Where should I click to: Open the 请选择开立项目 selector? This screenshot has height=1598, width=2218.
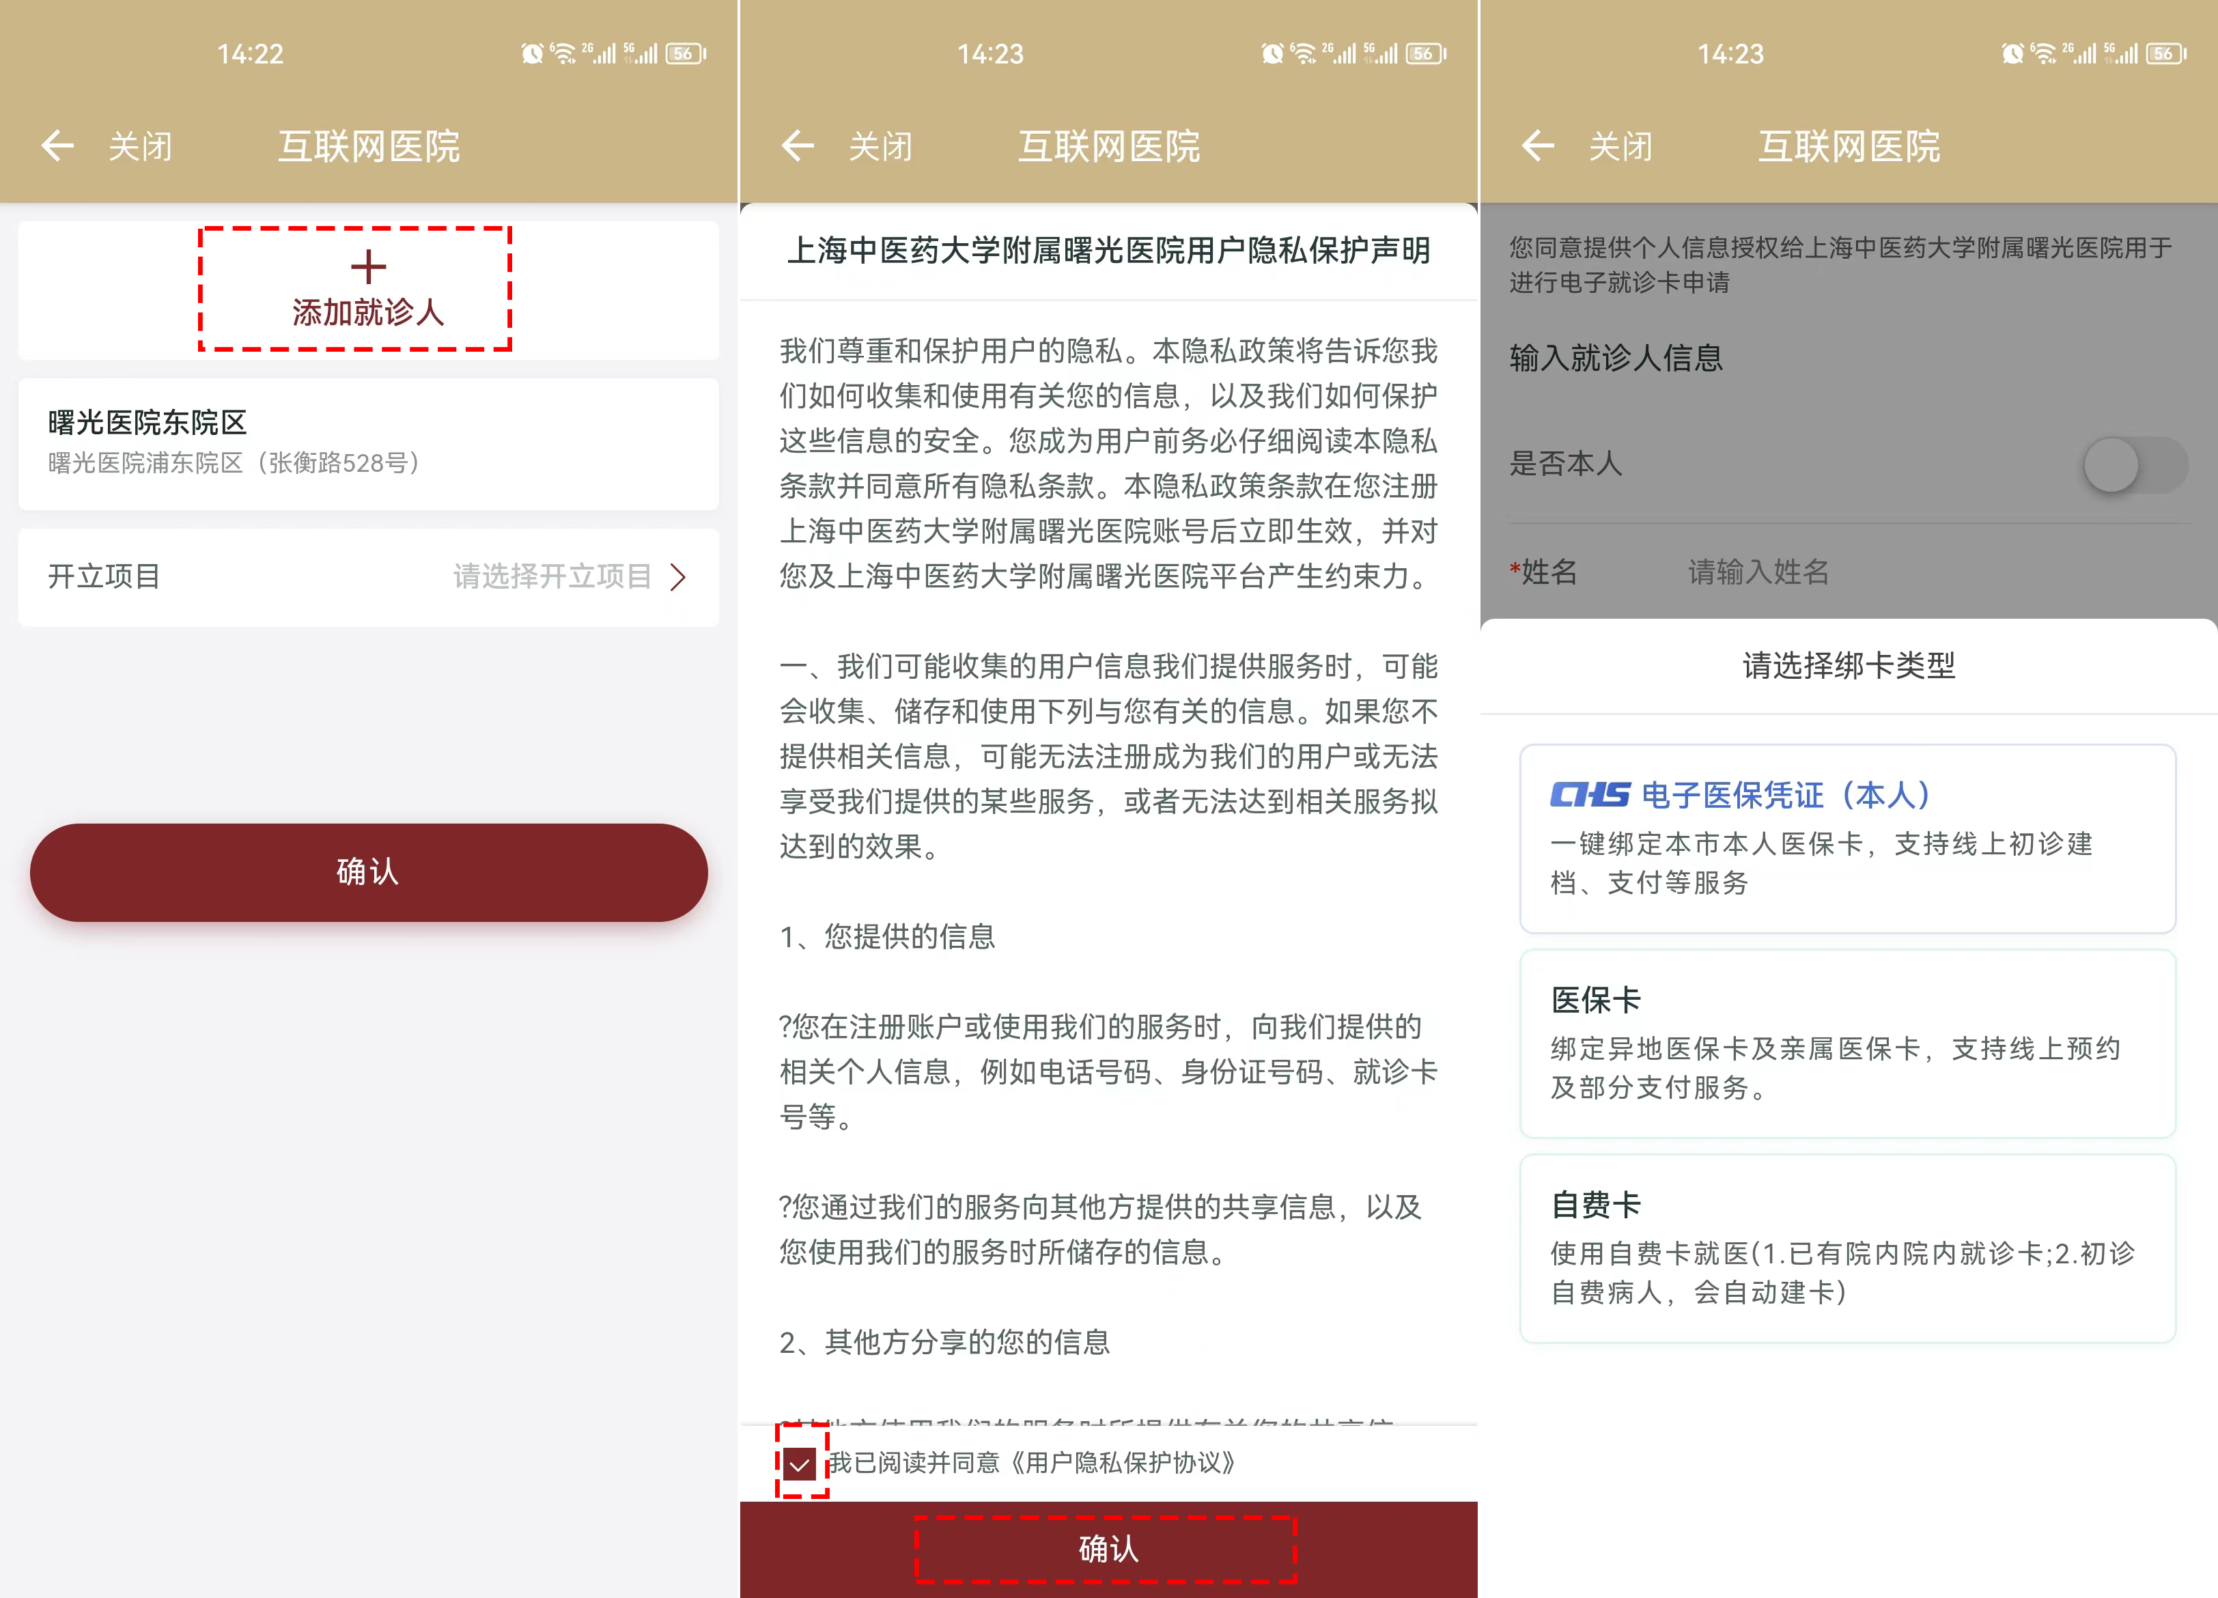point(369,577)
